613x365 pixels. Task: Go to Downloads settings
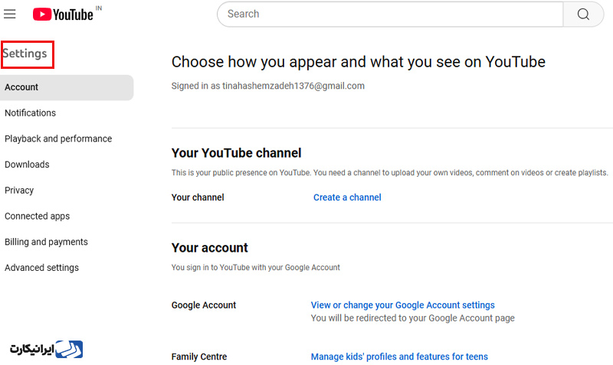(x=27, y=165)
